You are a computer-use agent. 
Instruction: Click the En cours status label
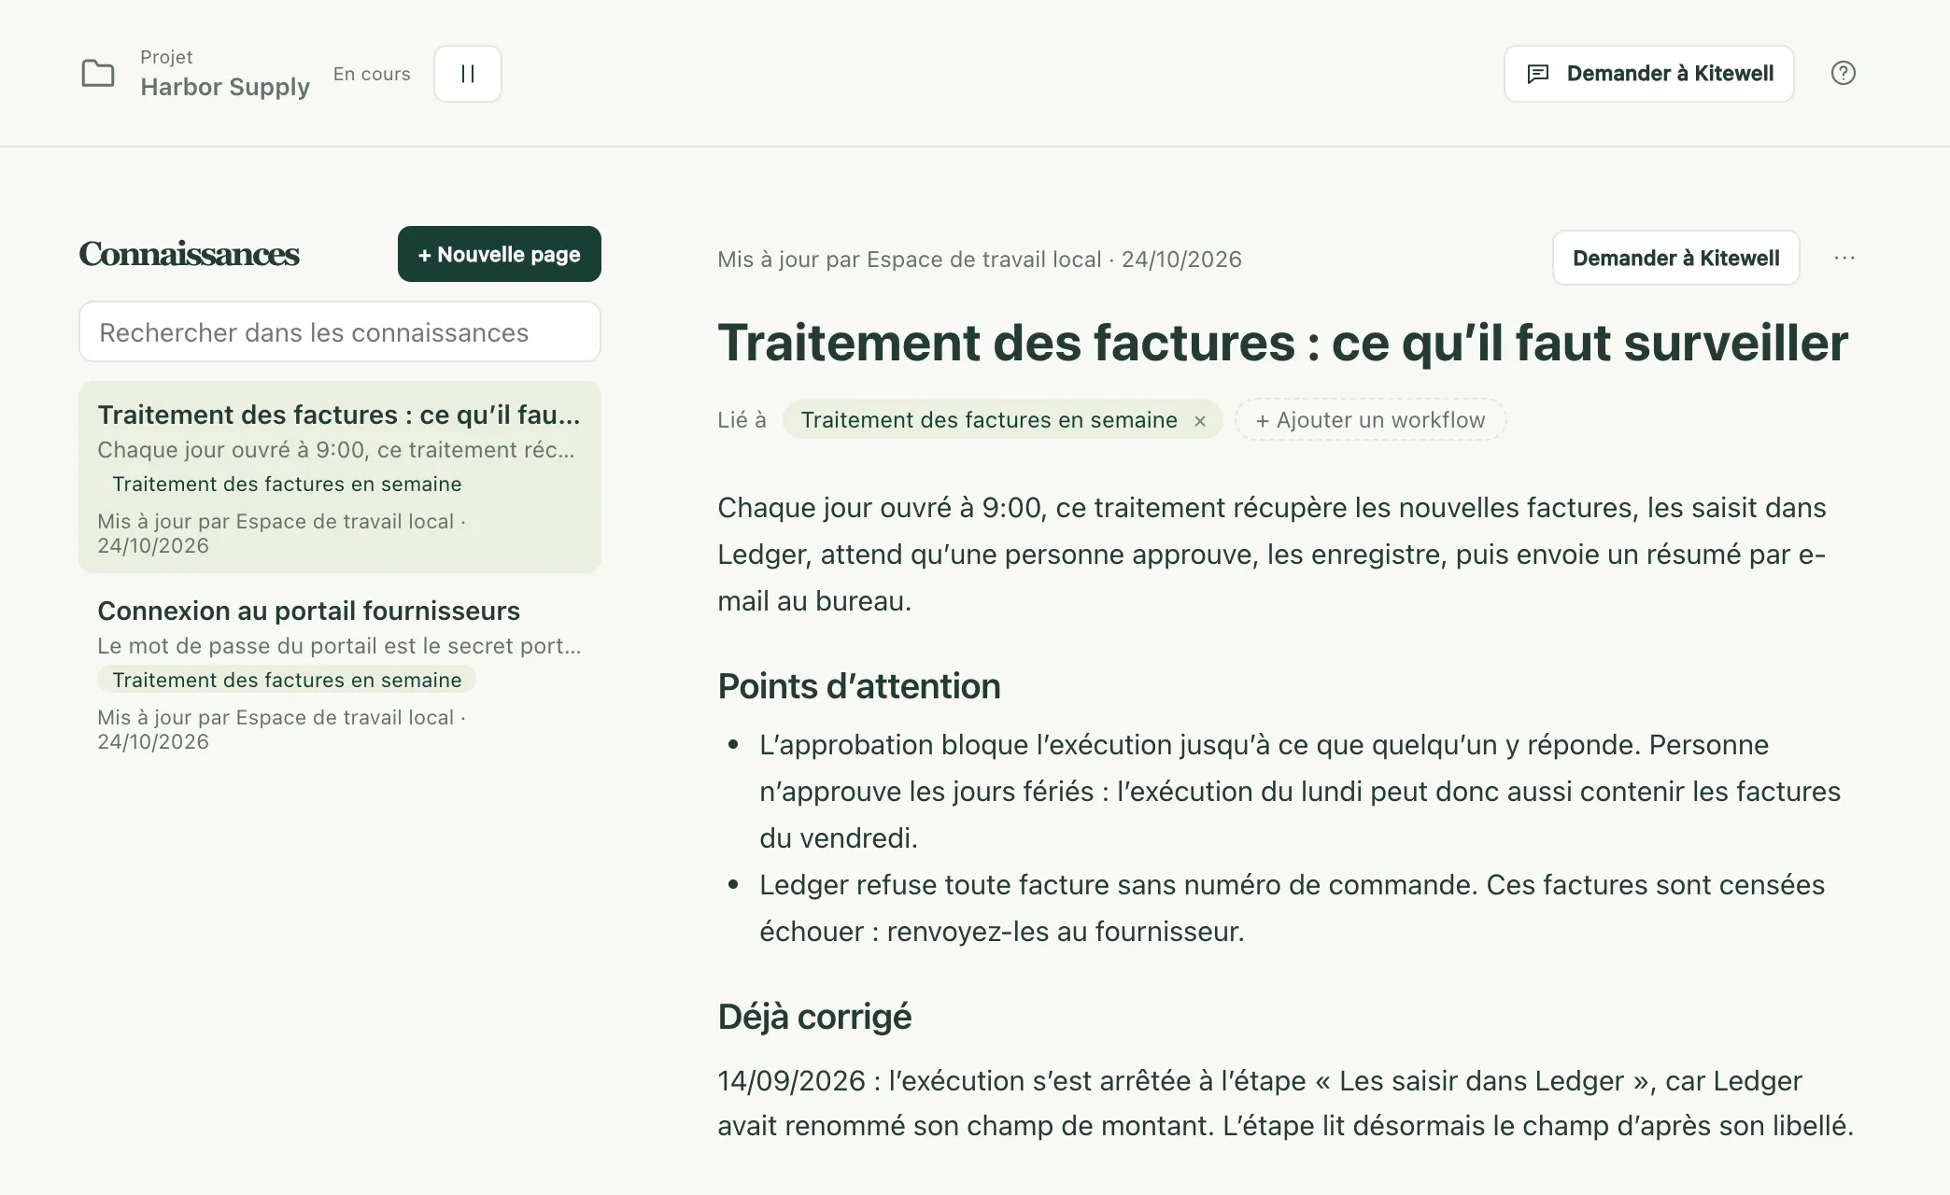point(372,74)
